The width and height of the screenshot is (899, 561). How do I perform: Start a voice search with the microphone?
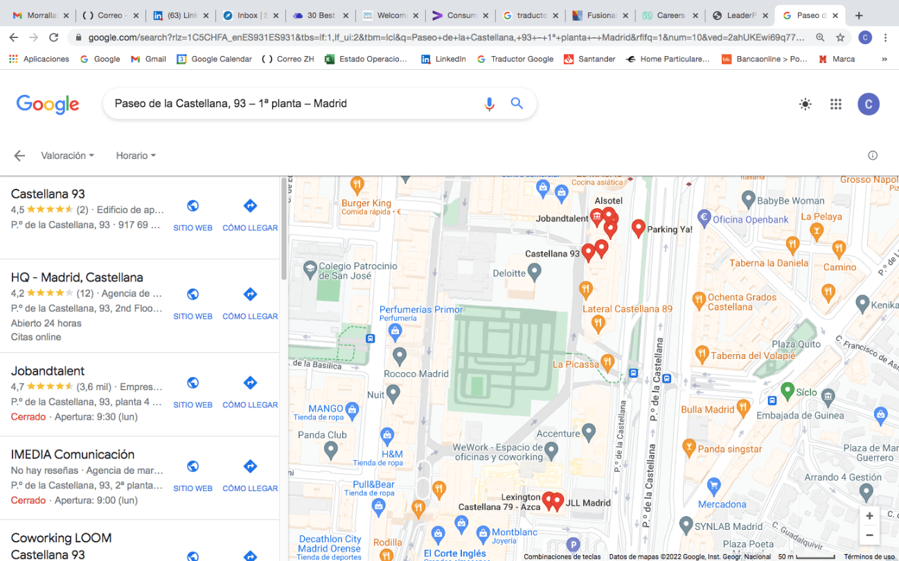point(489,104)
